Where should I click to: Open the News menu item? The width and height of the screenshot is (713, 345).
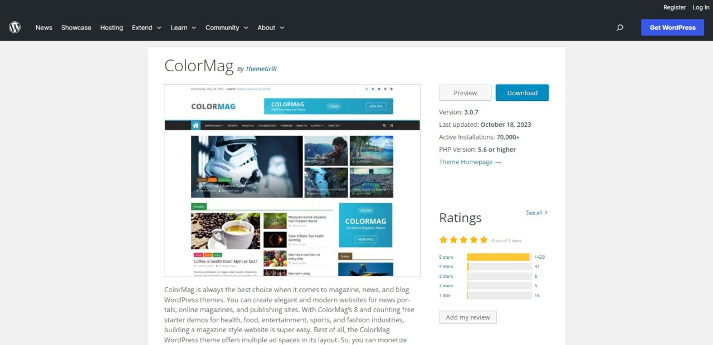coord(44,28)
